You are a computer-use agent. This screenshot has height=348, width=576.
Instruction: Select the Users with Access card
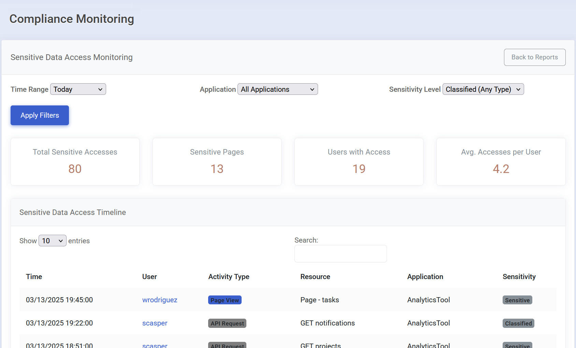(359, 162)
